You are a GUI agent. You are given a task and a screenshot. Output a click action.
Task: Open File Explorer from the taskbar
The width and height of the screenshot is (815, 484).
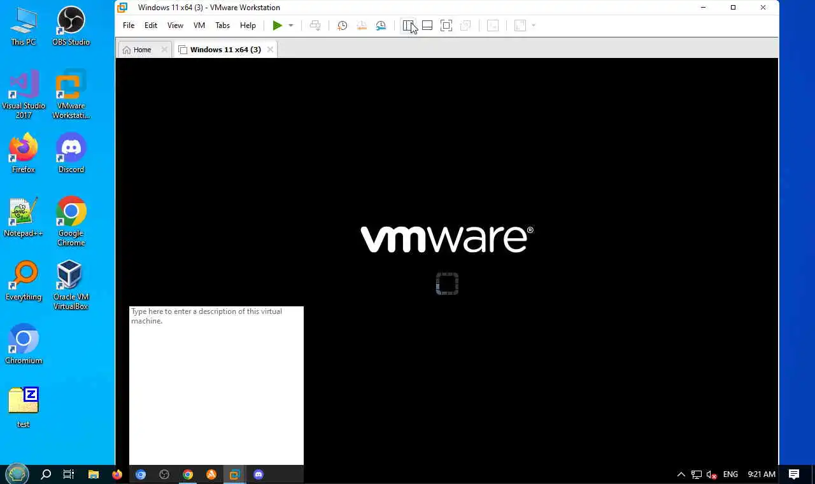pyautogui.click(x=94, y=474)
